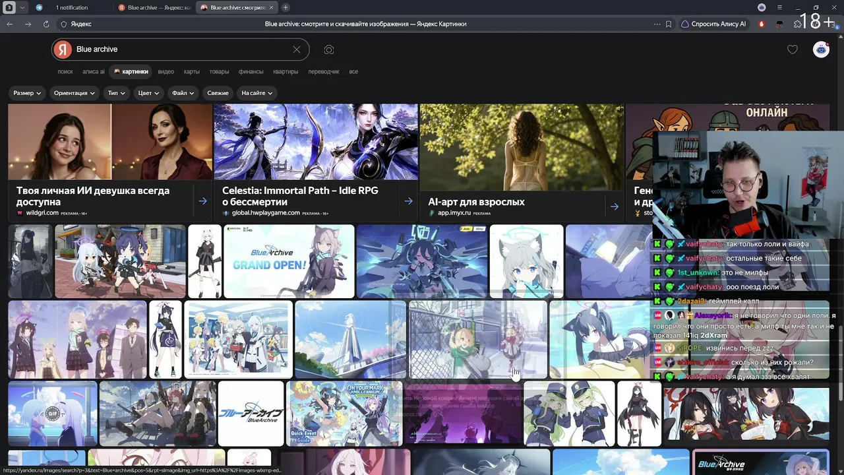Screen dimensions: 844x475
Task: Switch to the финансы section
Action: click(251, 71)
